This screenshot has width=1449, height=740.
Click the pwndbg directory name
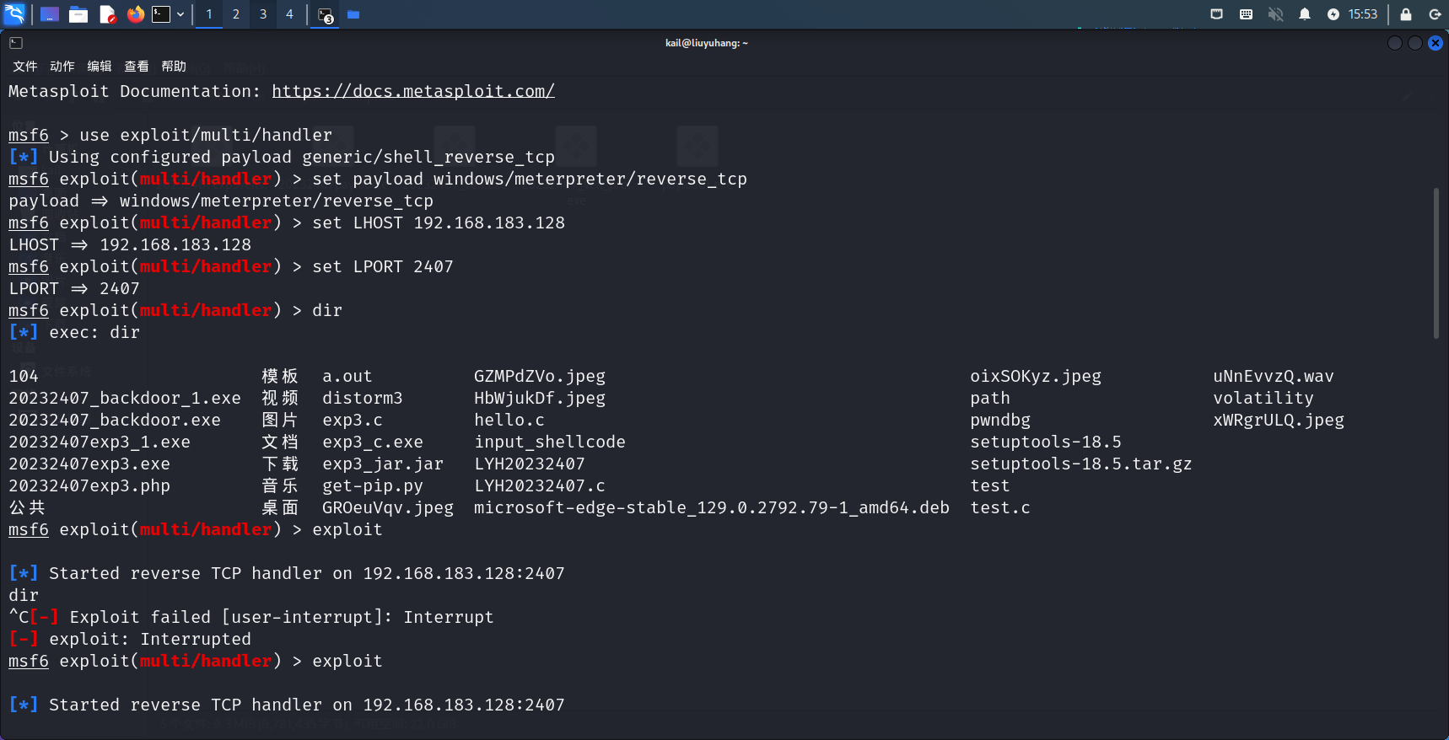(1000, 420)
